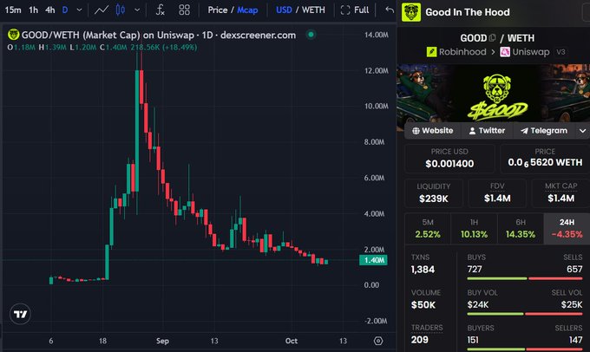Open the chart layout grid icon
Screen dimensions: 590x352
click(184, 10)
